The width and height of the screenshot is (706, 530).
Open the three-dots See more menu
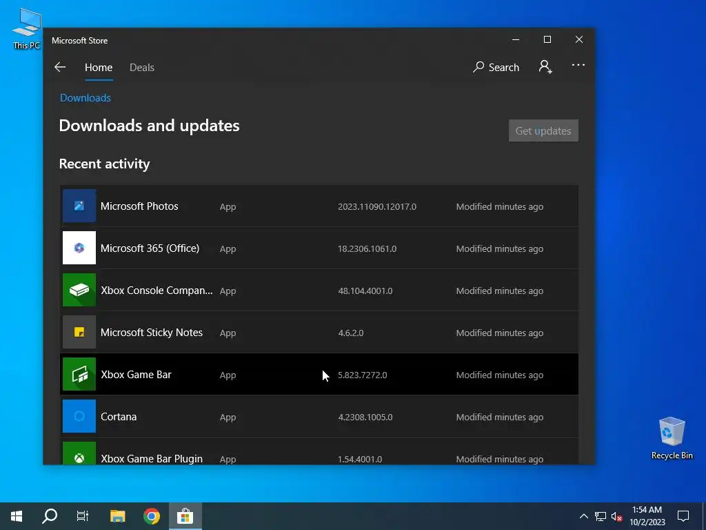(x=578, y=65)
